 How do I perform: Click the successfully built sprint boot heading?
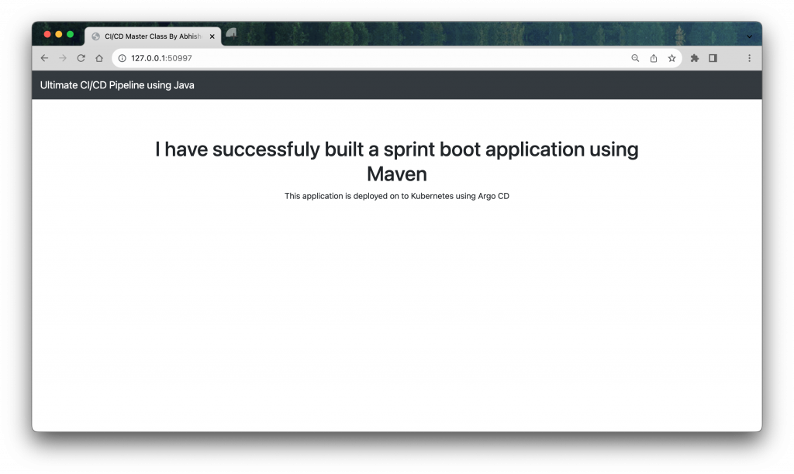point(397,161)
